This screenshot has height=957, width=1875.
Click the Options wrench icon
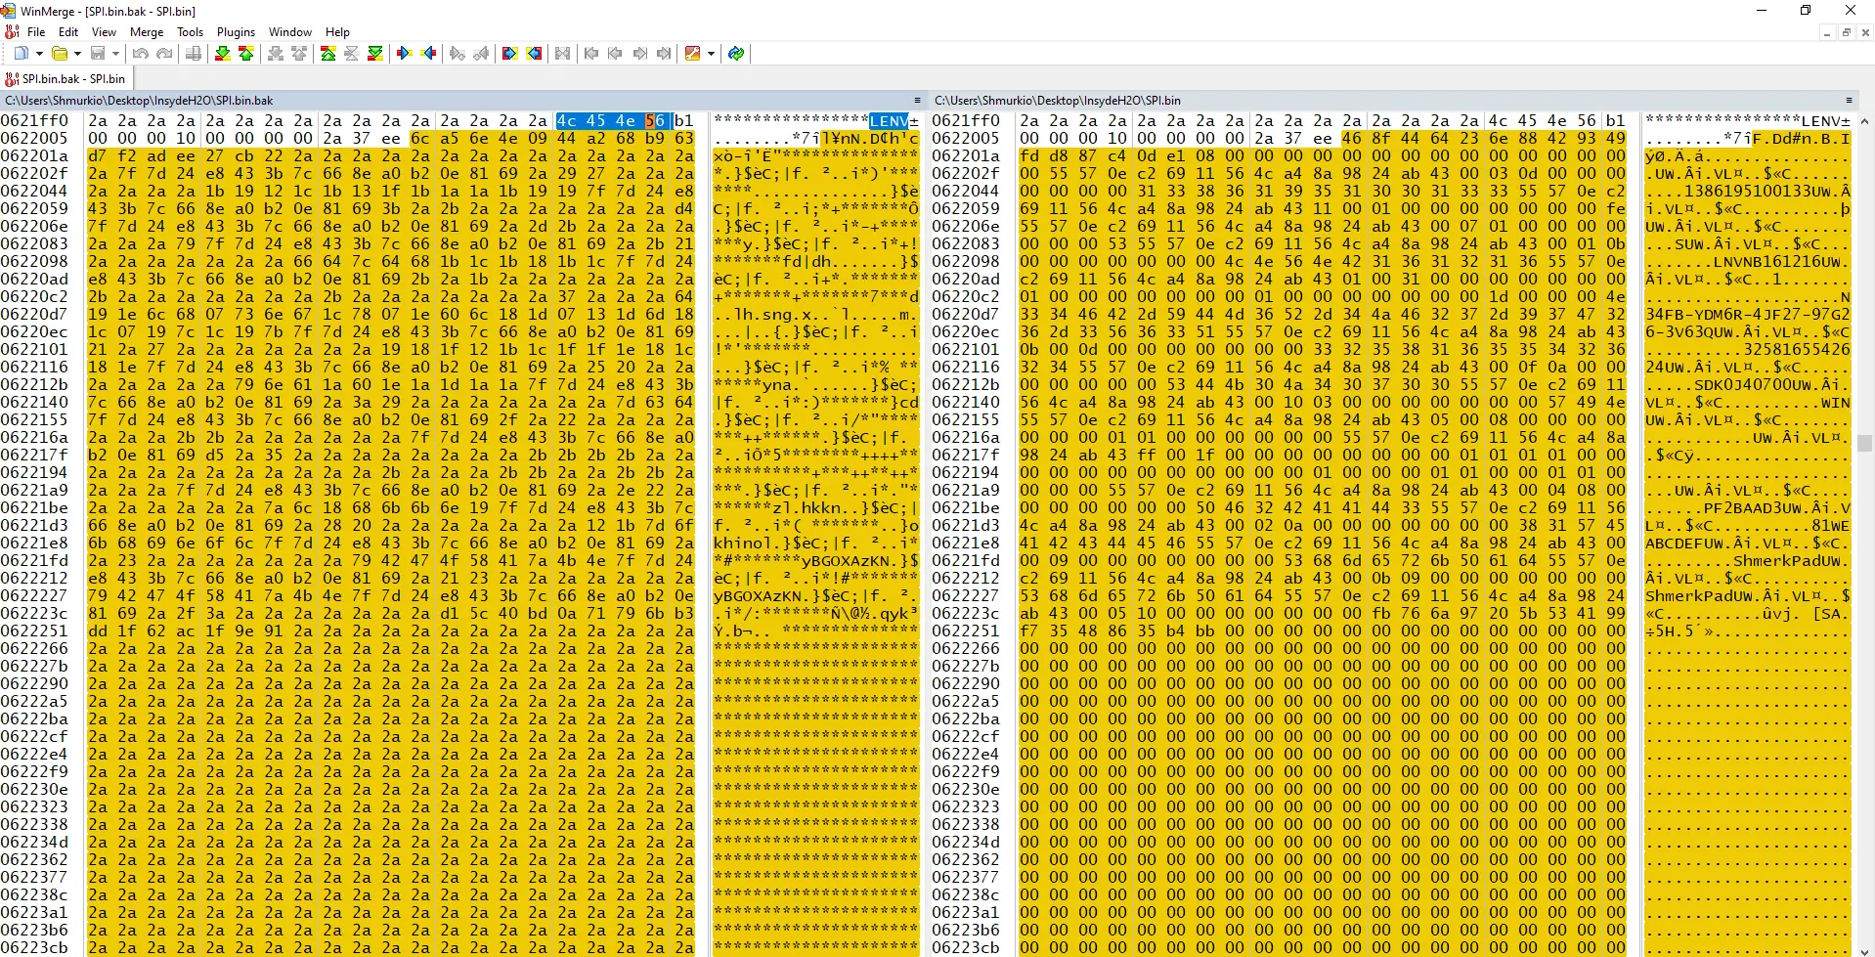[x=693, y=54]
